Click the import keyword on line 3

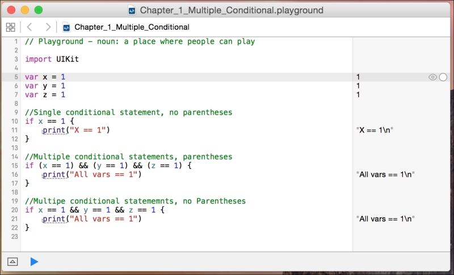[38, 59]
